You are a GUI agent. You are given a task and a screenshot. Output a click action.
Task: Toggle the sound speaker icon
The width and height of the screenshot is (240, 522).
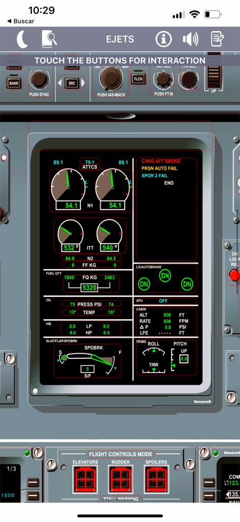pyautogui.click(x=191, y=40)
